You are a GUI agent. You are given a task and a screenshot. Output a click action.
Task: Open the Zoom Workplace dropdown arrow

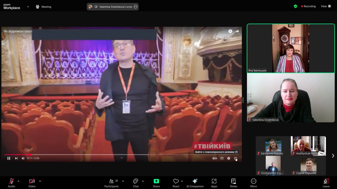28,7
